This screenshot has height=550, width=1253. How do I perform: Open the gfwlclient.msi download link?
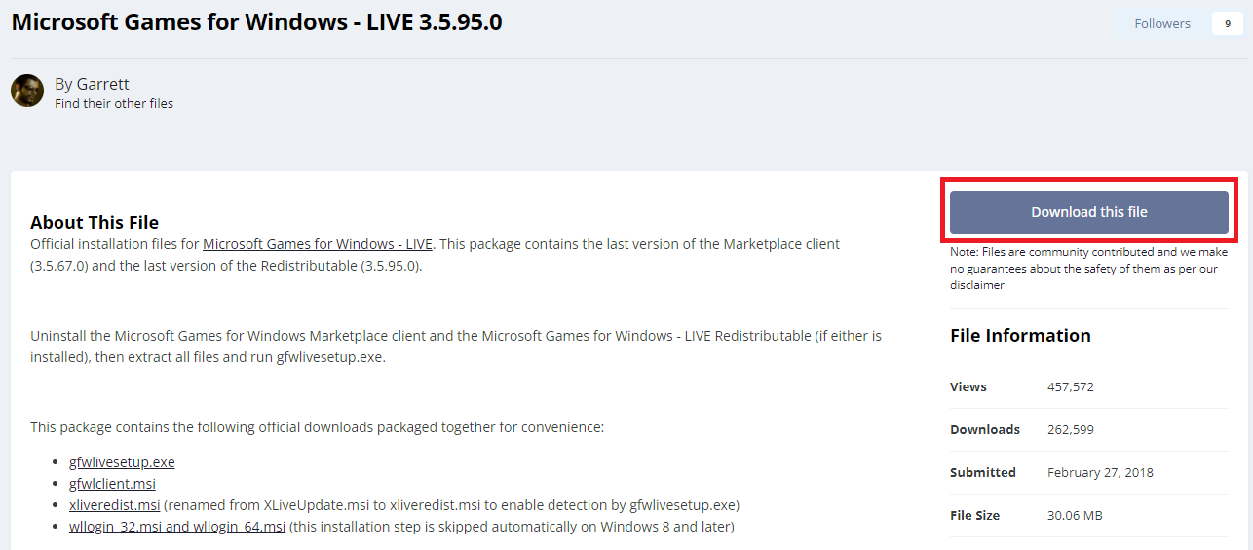point(112,484)
